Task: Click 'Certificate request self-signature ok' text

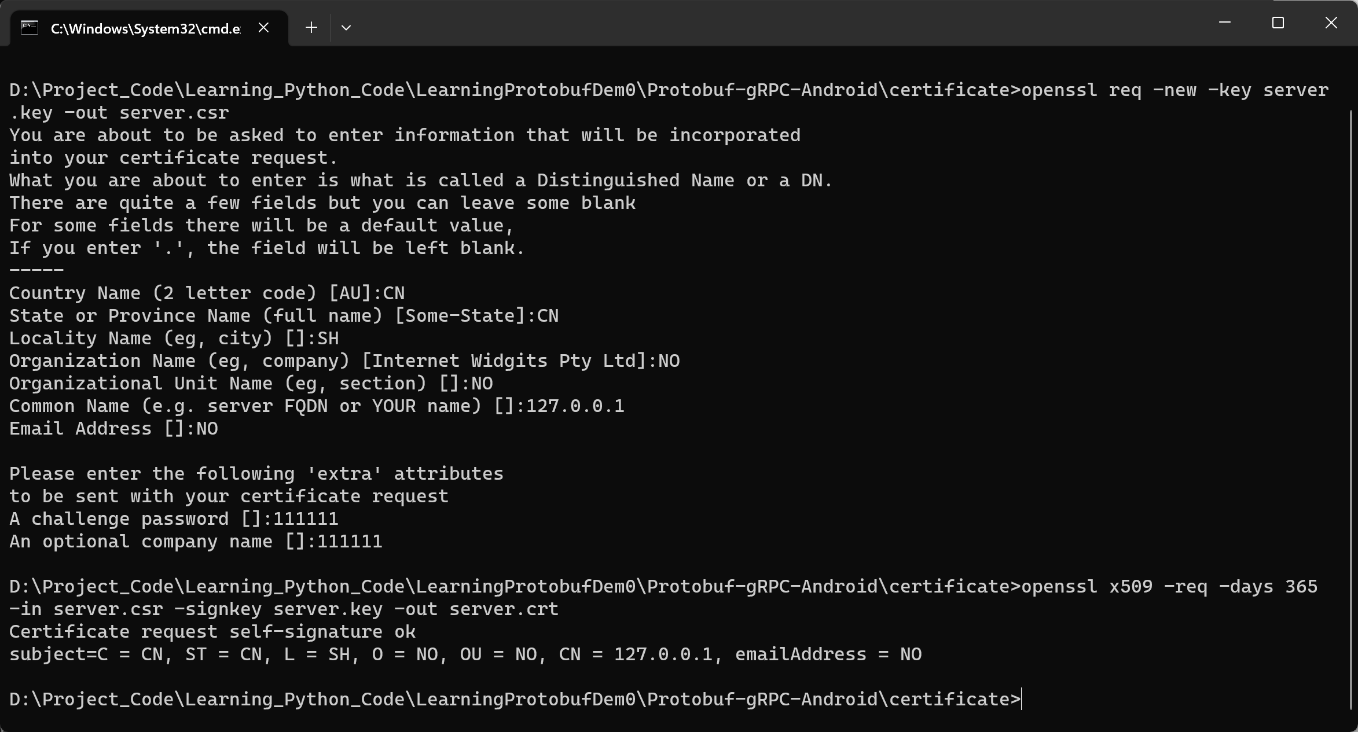Action: coord(212,632)
